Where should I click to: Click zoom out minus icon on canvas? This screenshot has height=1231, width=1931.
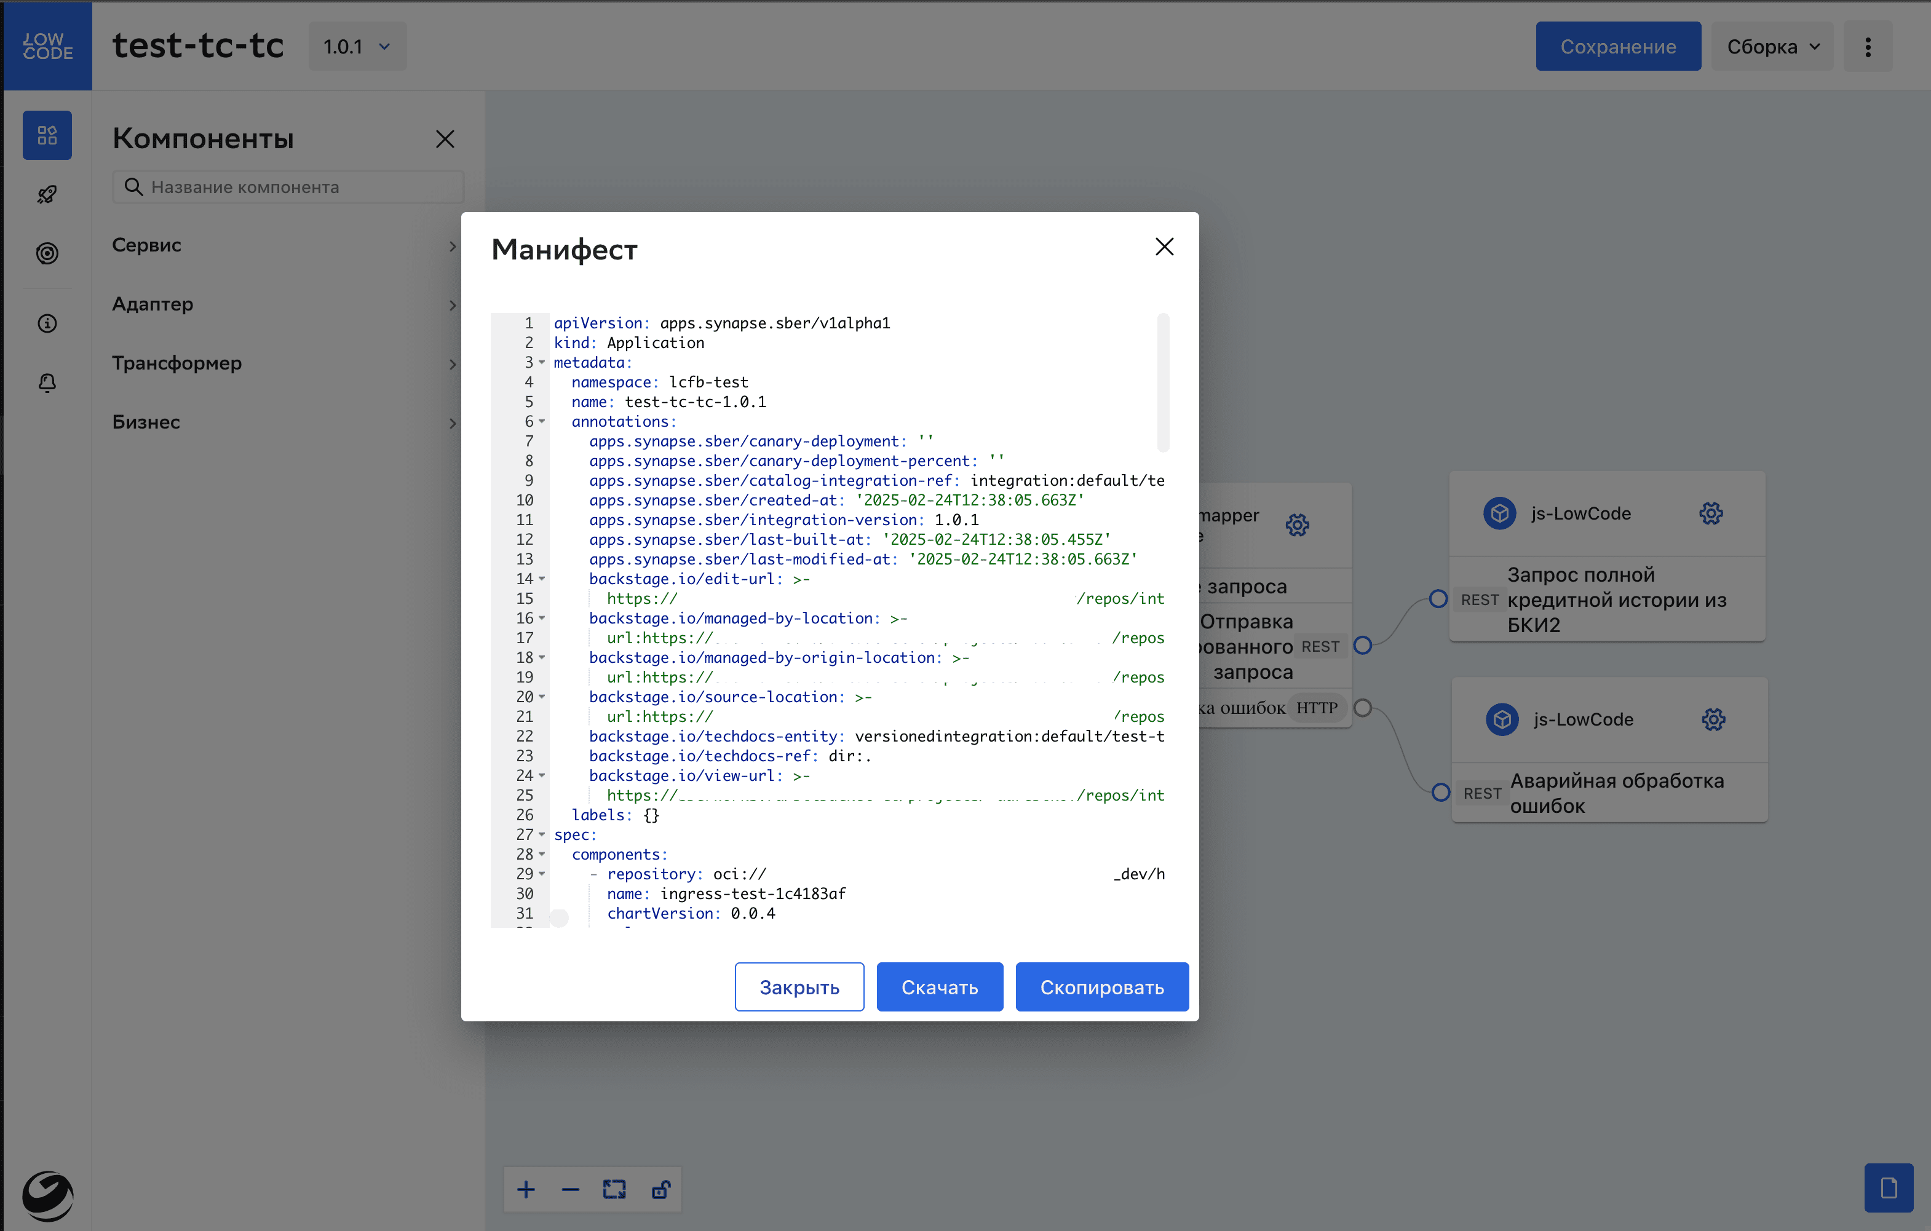tap(570, 1189)
